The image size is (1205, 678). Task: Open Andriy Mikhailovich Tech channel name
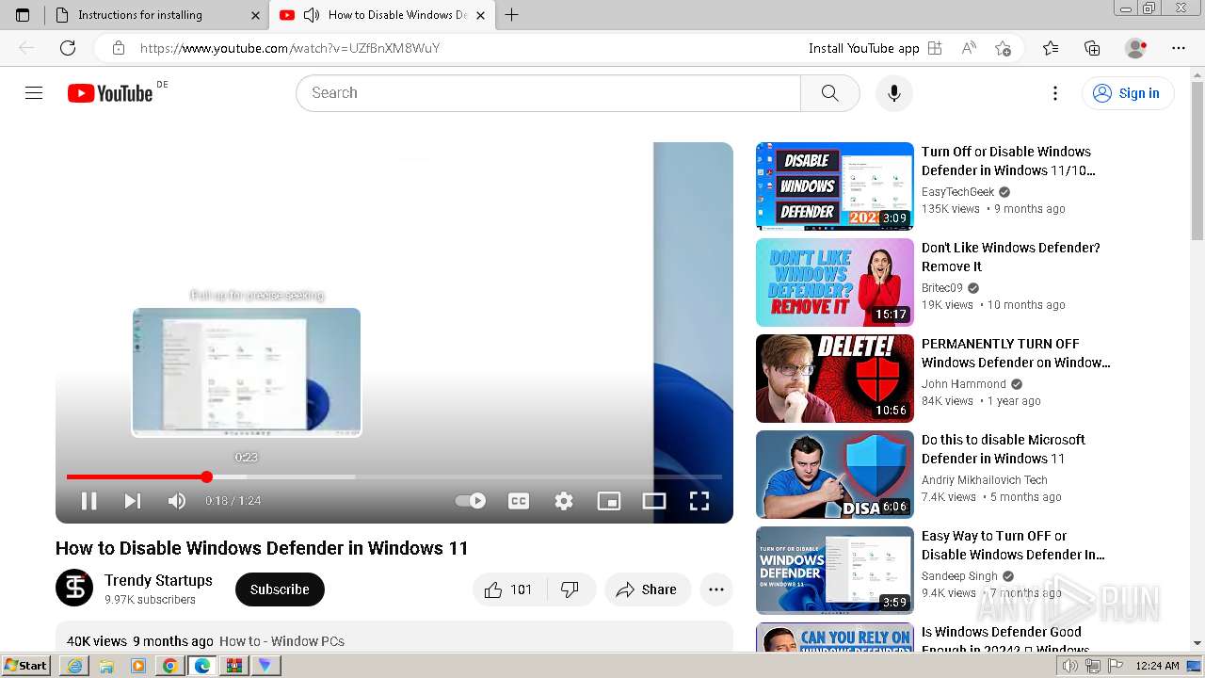coord(985,480)
